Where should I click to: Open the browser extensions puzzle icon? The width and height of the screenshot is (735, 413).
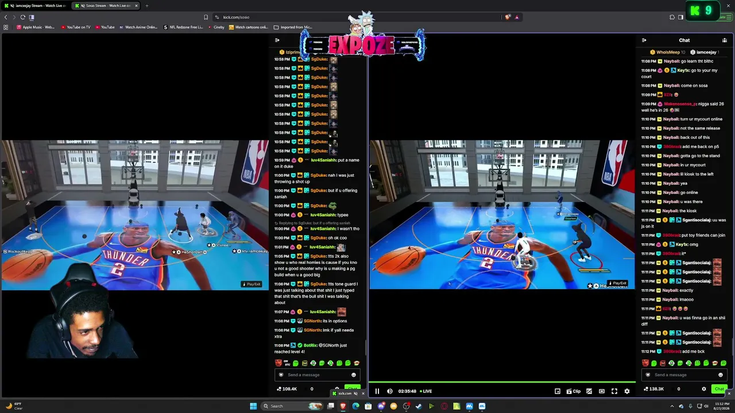672,17
